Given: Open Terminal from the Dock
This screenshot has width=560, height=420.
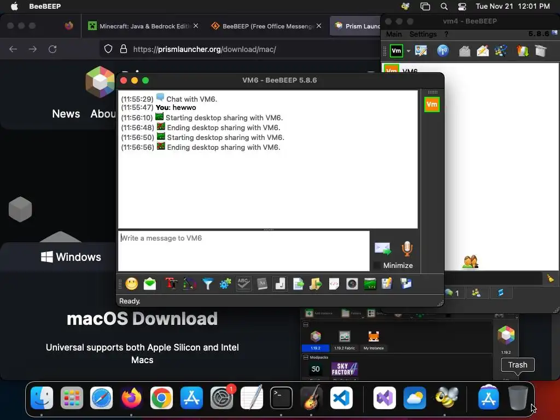Looking at the screenshot, I should [281, 398].
